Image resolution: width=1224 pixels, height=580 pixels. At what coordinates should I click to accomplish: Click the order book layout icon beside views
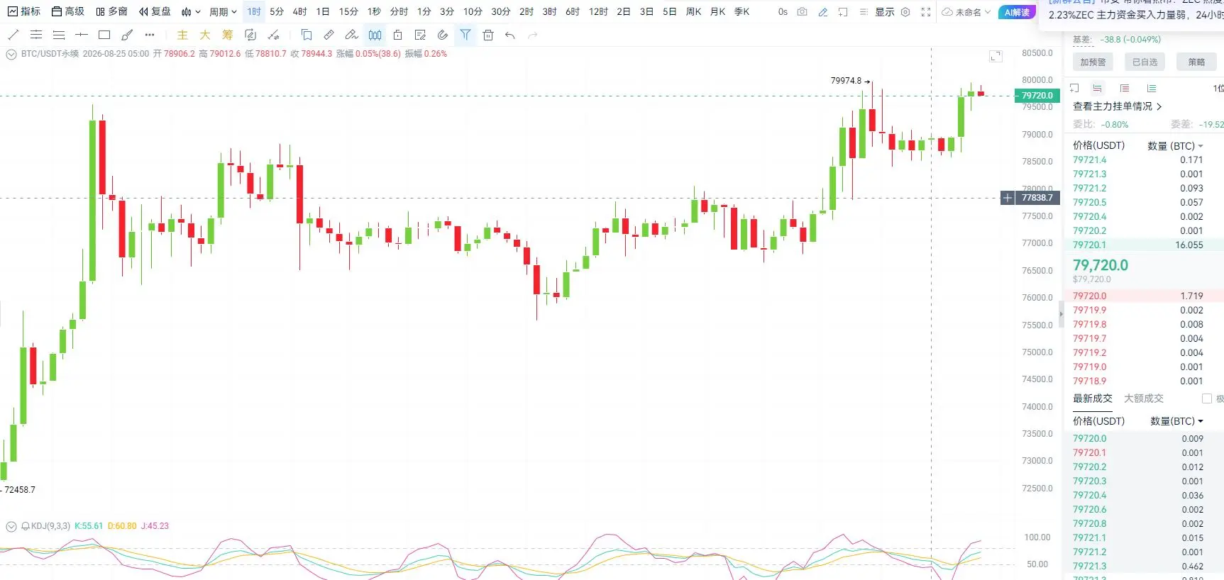pos(1074,88)
